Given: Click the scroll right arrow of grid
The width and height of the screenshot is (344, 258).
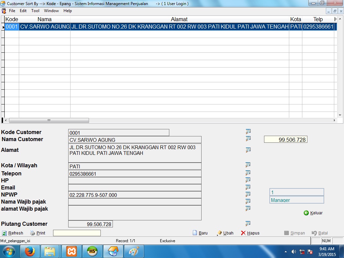Looking at the screenshot, I should pos(334,121).
